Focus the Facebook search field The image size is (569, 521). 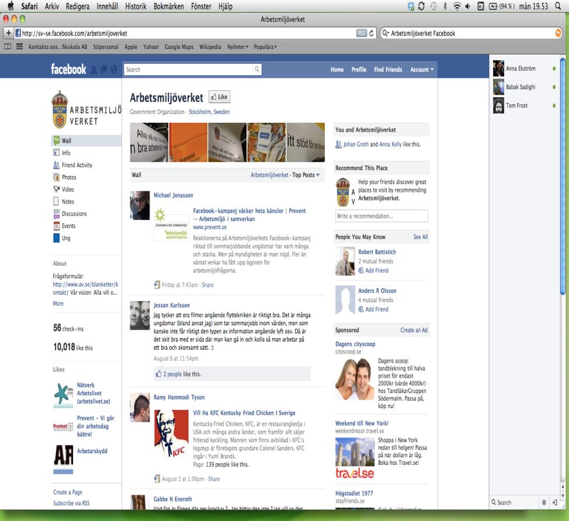188,70
